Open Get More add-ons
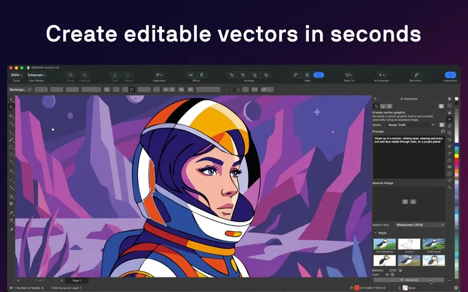Screen dimensions: 468x292 point(416,75)
